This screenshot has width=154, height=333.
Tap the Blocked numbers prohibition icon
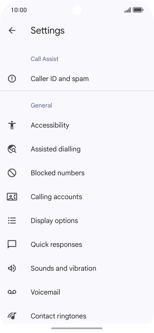coord(12,173)
